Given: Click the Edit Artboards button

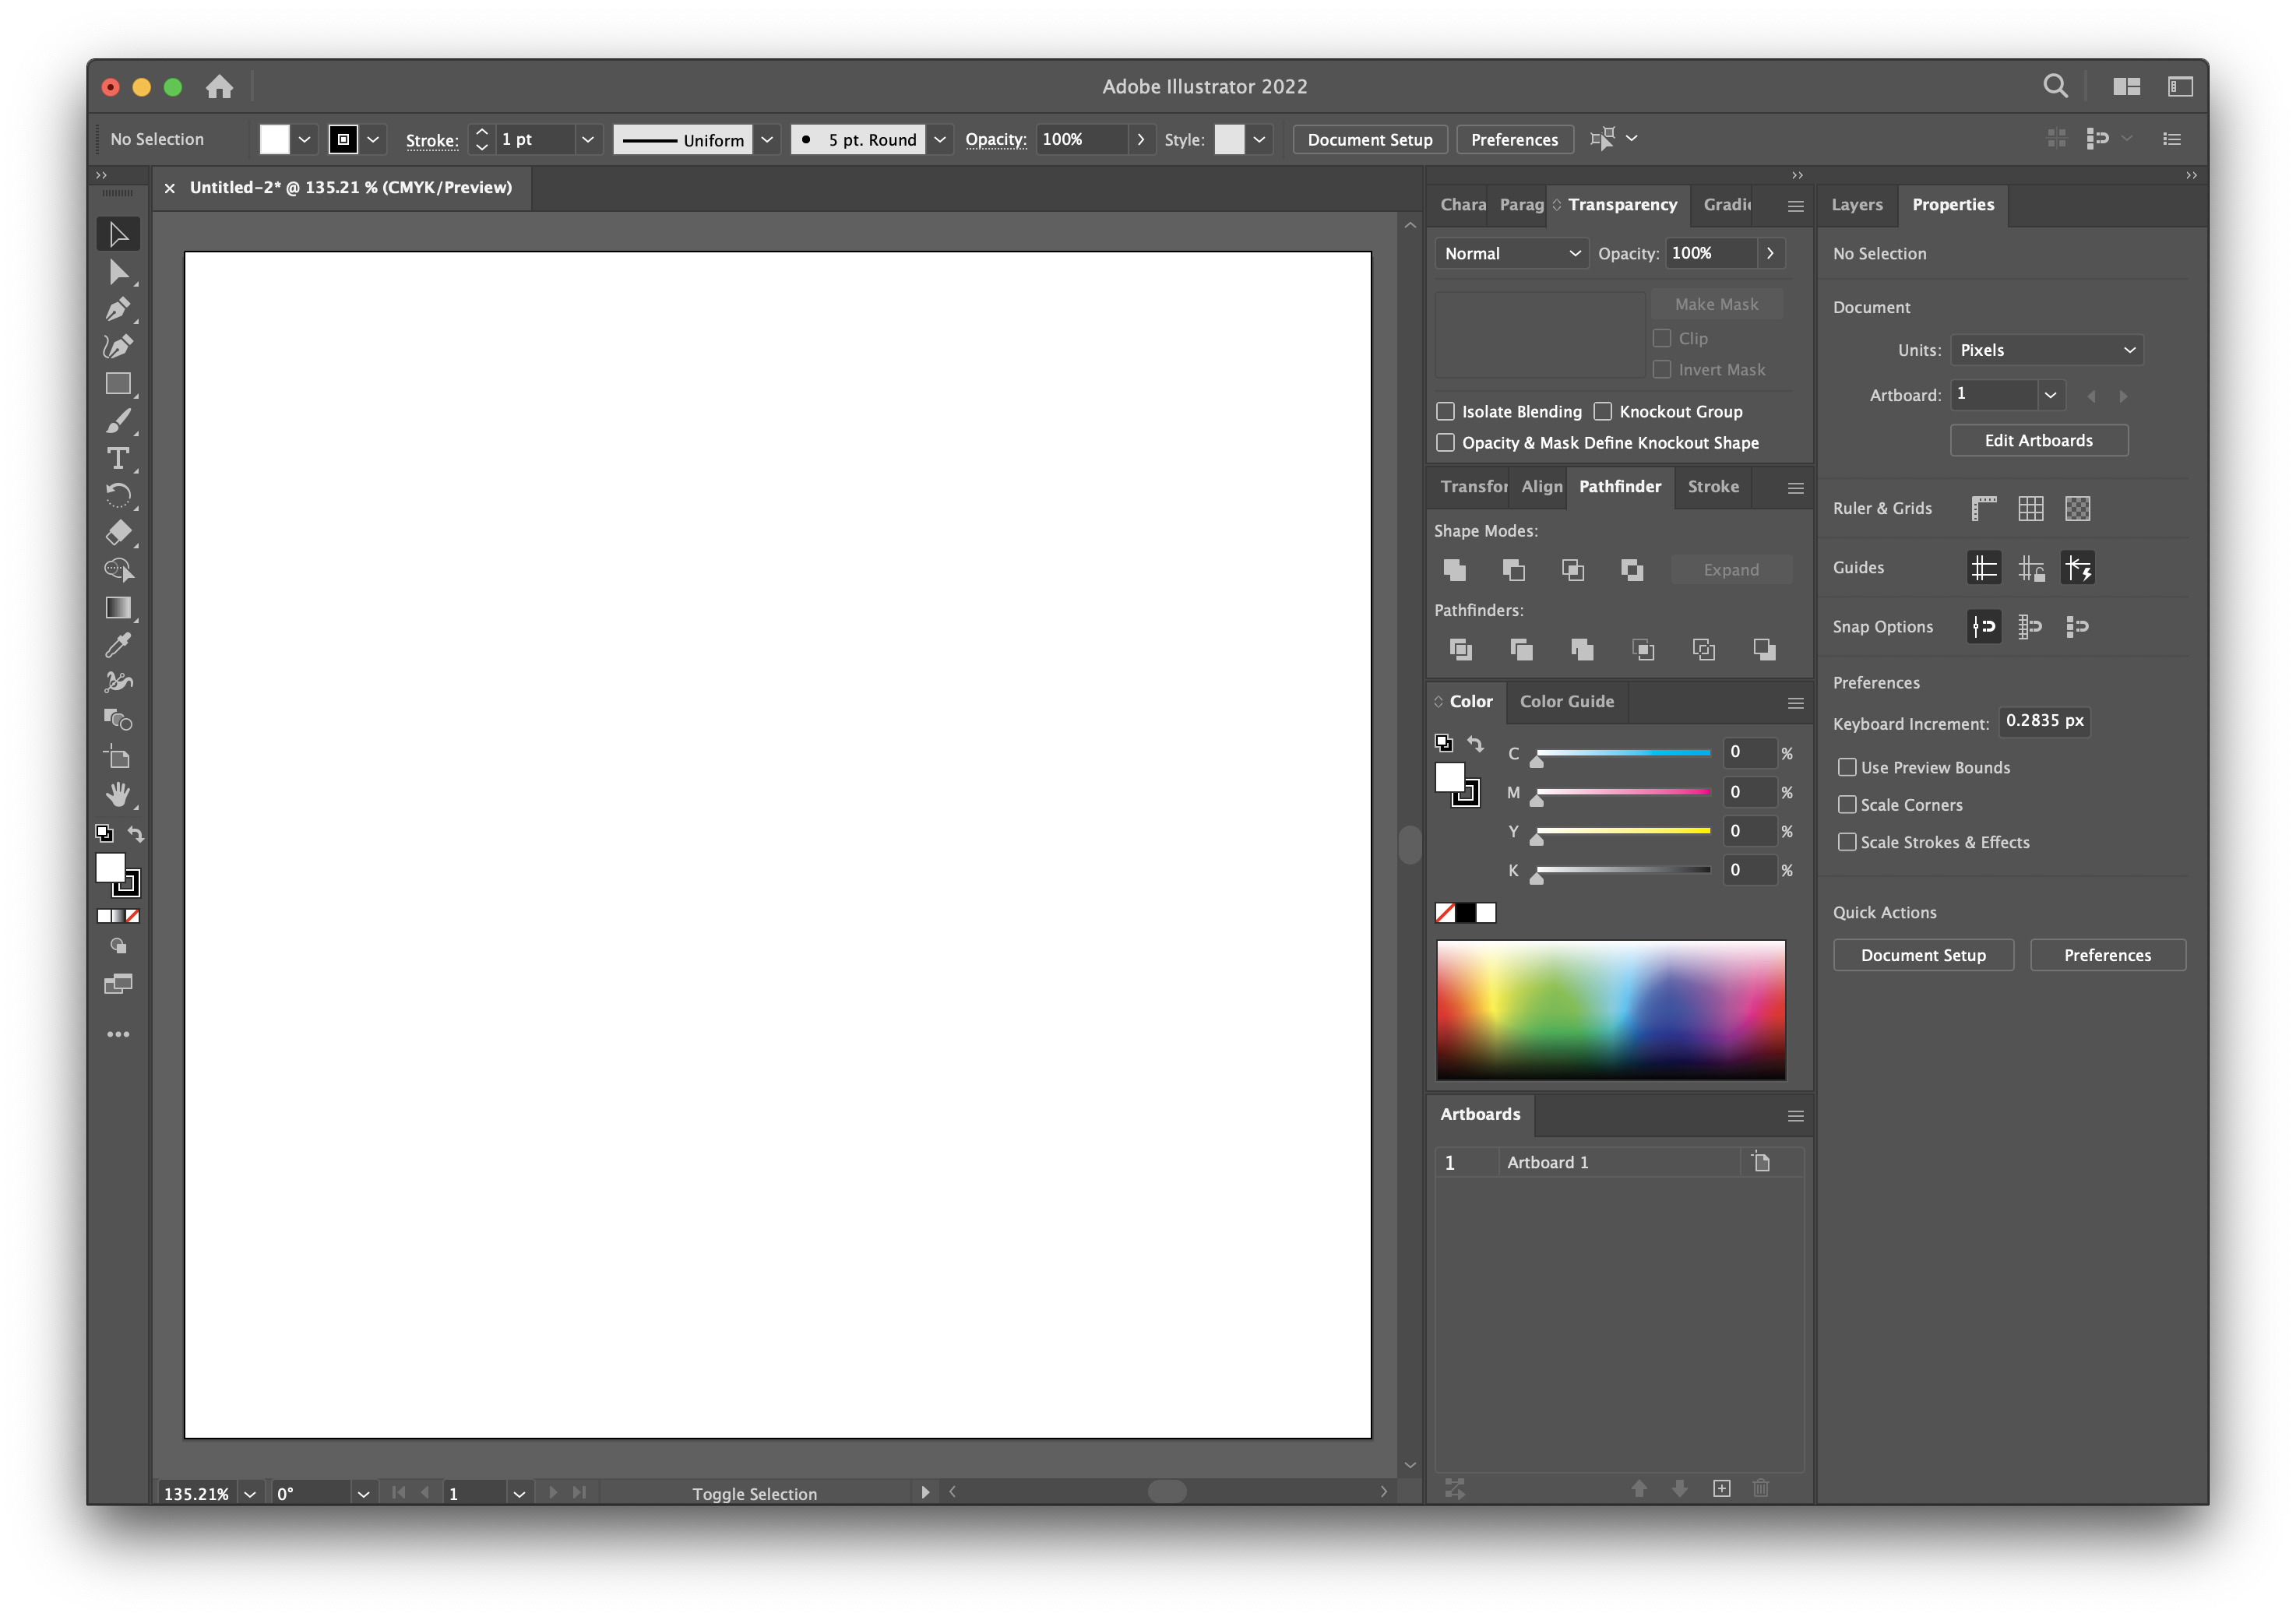Looking at the screenshot, I should pos(2038,440).
